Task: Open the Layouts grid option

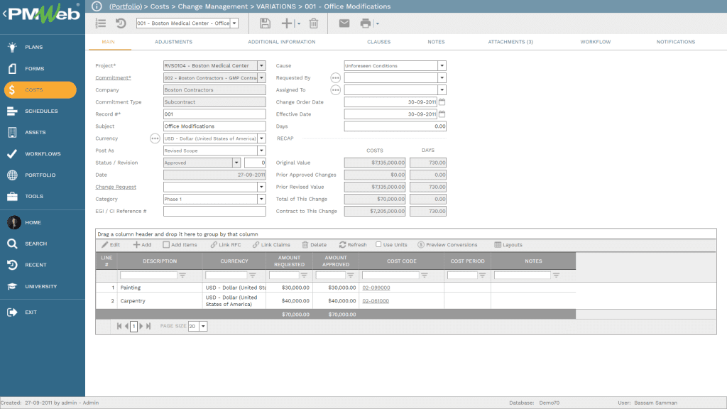Action: (x=508, y=245)
